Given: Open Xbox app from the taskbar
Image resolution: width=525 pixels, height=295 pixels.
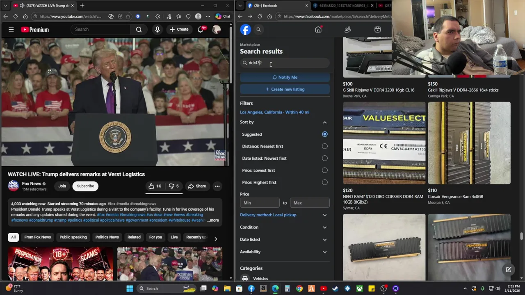Looking at the screenshot, I should pos(359,288).
